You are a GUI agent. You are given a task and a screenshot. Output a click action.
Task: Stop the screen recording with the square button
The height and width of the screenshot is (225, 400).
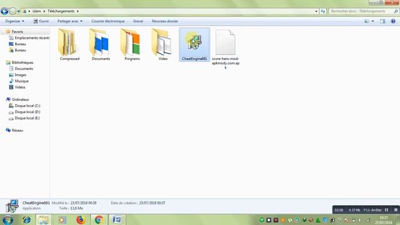396,210
